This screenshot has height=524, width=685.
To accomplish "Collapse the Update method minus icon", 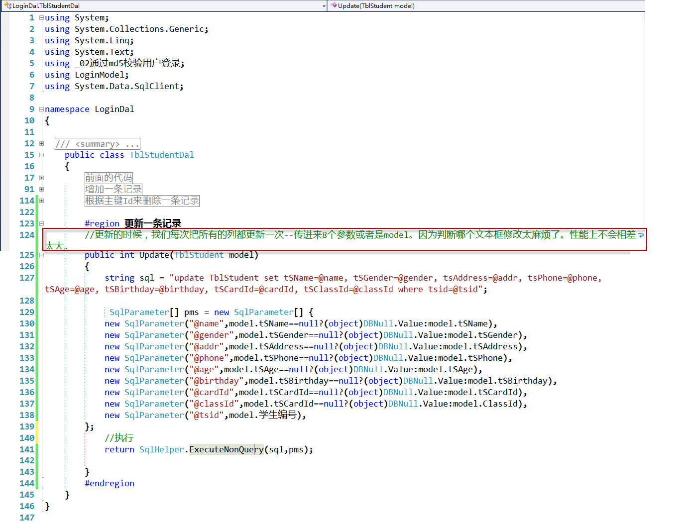I will click(x=42, y=255).
